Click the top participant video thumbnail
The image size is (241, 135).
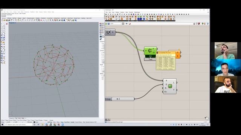226,51
